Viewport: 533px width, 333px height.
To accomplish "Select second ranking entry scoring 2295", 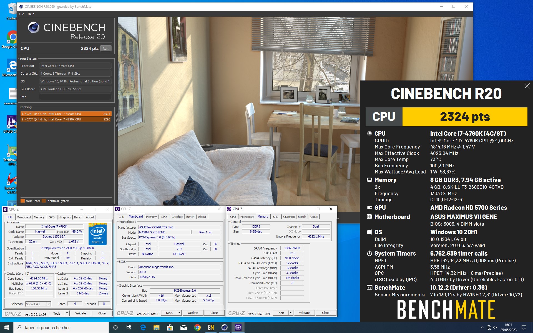I will 66,119.
